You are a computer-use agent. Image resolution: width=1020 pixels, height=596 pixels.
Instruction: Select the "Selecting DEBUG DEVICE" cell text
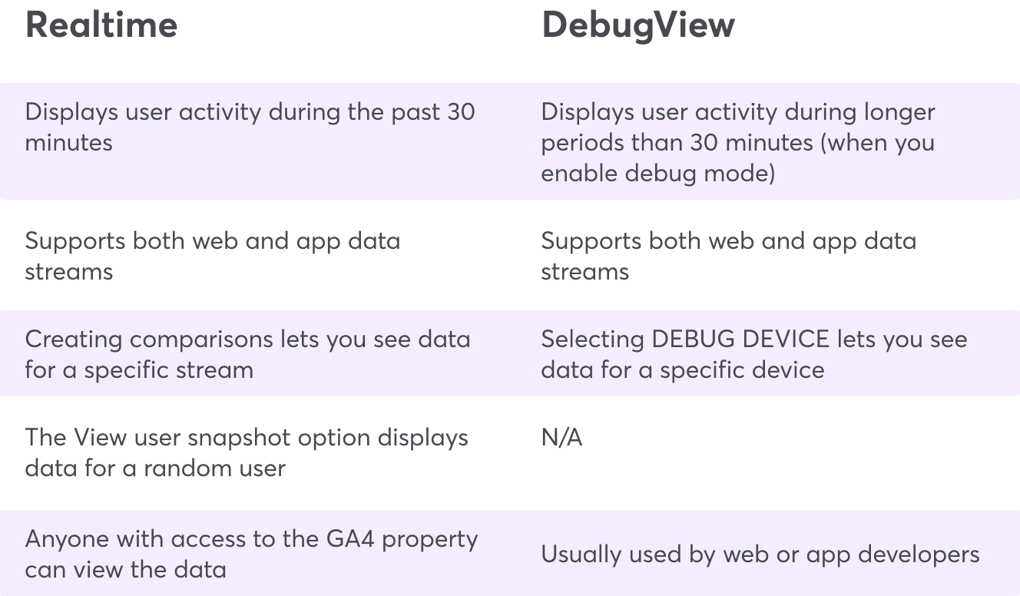click(x=753, y=354)
